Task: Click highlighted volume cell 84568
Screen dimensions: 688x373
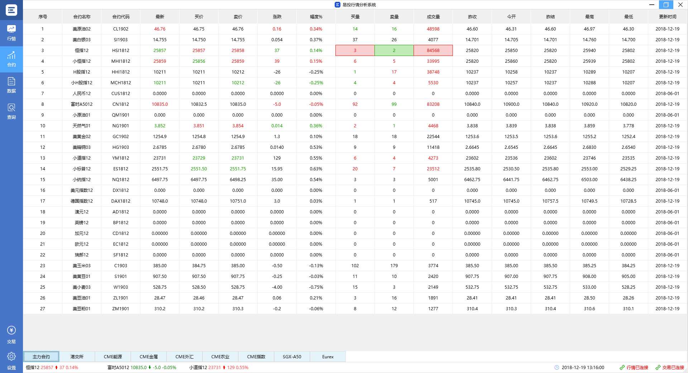Action: tap(433, 50)
